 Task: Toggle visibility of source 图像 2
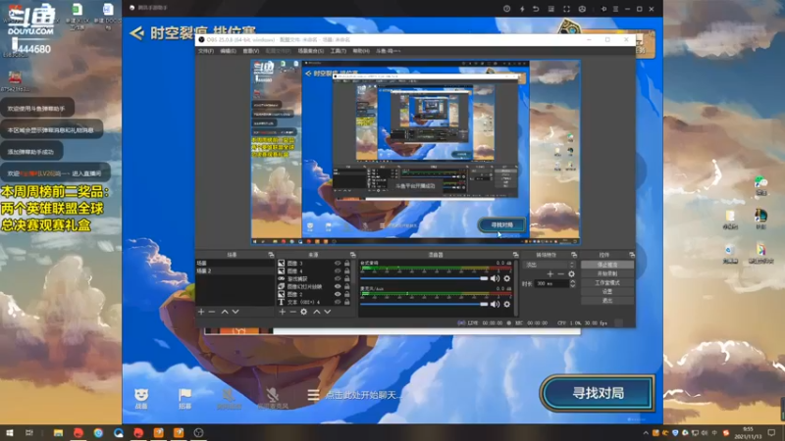(x=338, y=294)
